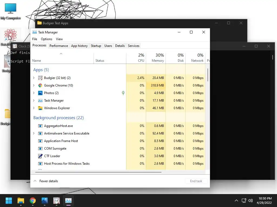Click the Photos icon in process list
Viewport: 277px width, 207px height.
coord(40,93)
